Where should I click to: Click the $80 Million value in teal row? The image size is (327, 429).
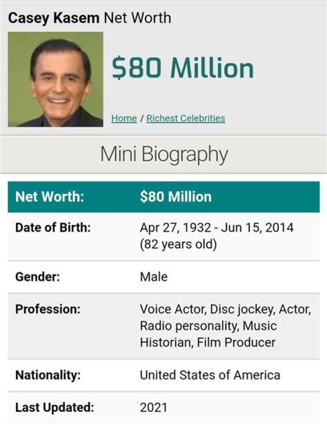[x=176, y=197]
